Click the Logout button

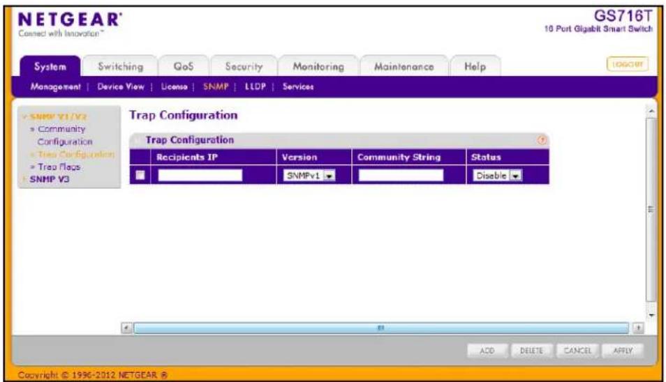click(628, 64)
